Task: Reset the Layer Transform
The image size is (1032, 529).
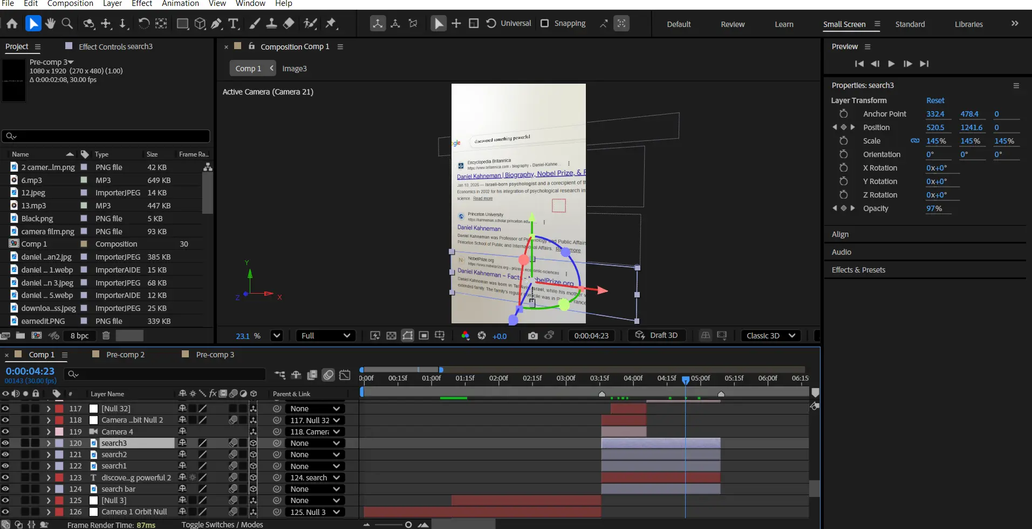Action: tap(935, 100)
